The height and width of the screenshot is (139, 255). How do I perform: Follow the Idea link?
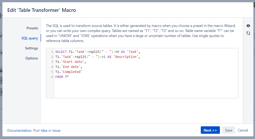pos(44,131)
